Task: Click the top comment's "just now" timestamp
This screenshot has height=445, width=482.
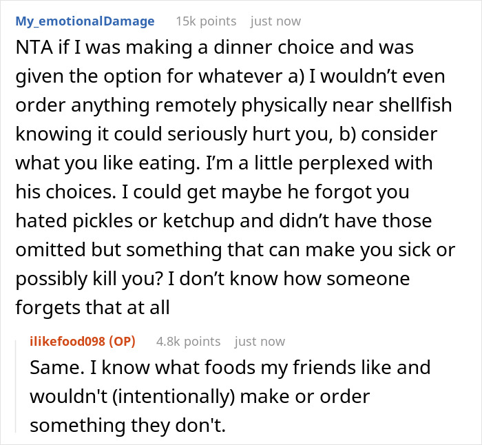Action: click(275, 21)
